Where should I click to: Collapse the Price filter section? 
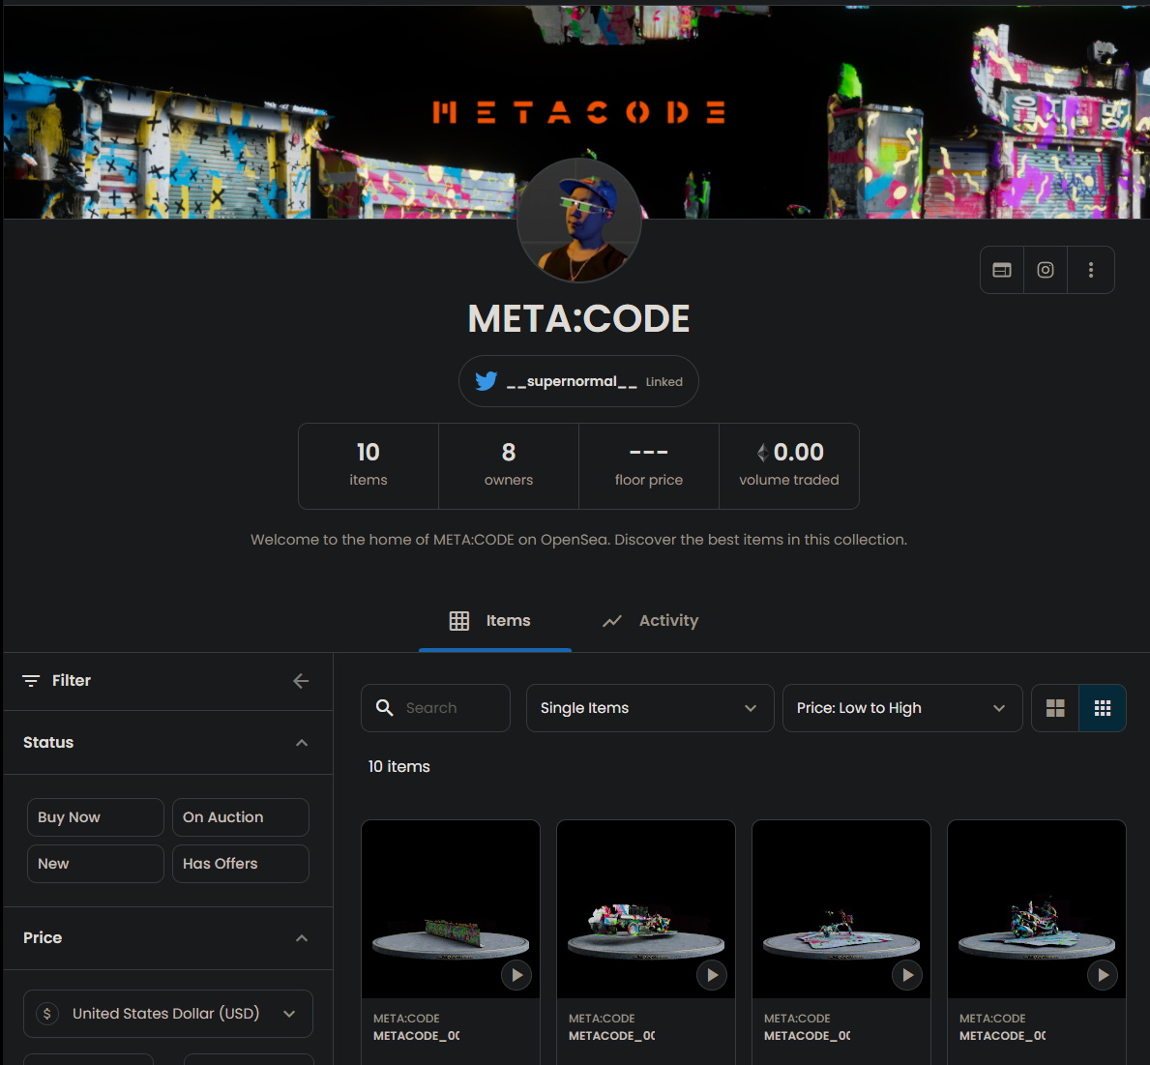click(302, 937)
